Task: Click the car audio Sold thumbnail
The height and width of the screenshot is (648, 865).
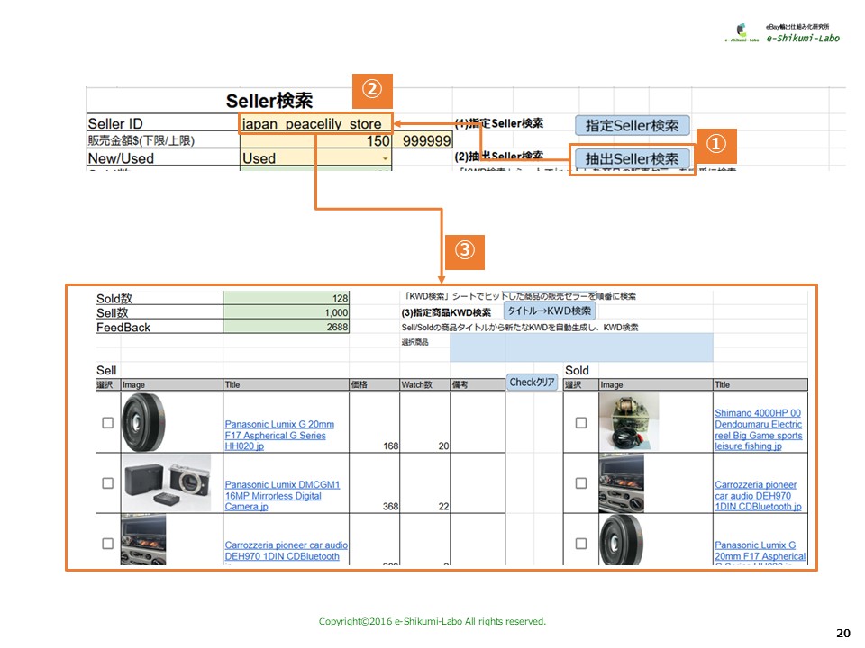Action: pos(622,483)
